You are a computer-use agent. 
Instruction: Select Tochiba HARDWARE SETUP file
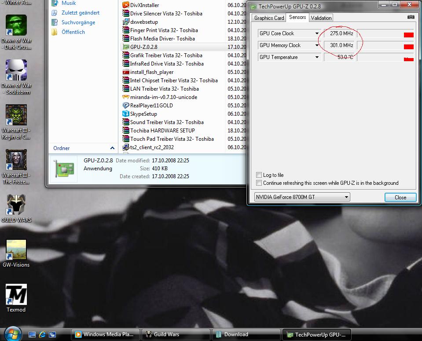[x=162, y=130]
